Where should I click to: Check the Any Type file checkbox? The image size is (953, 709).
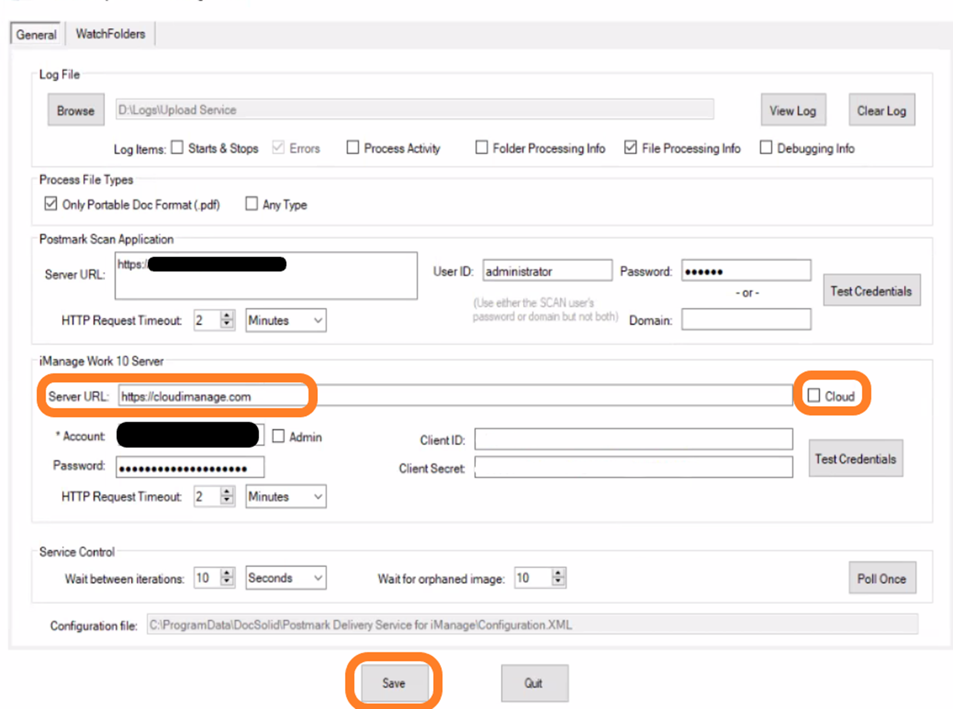(251, 204)
